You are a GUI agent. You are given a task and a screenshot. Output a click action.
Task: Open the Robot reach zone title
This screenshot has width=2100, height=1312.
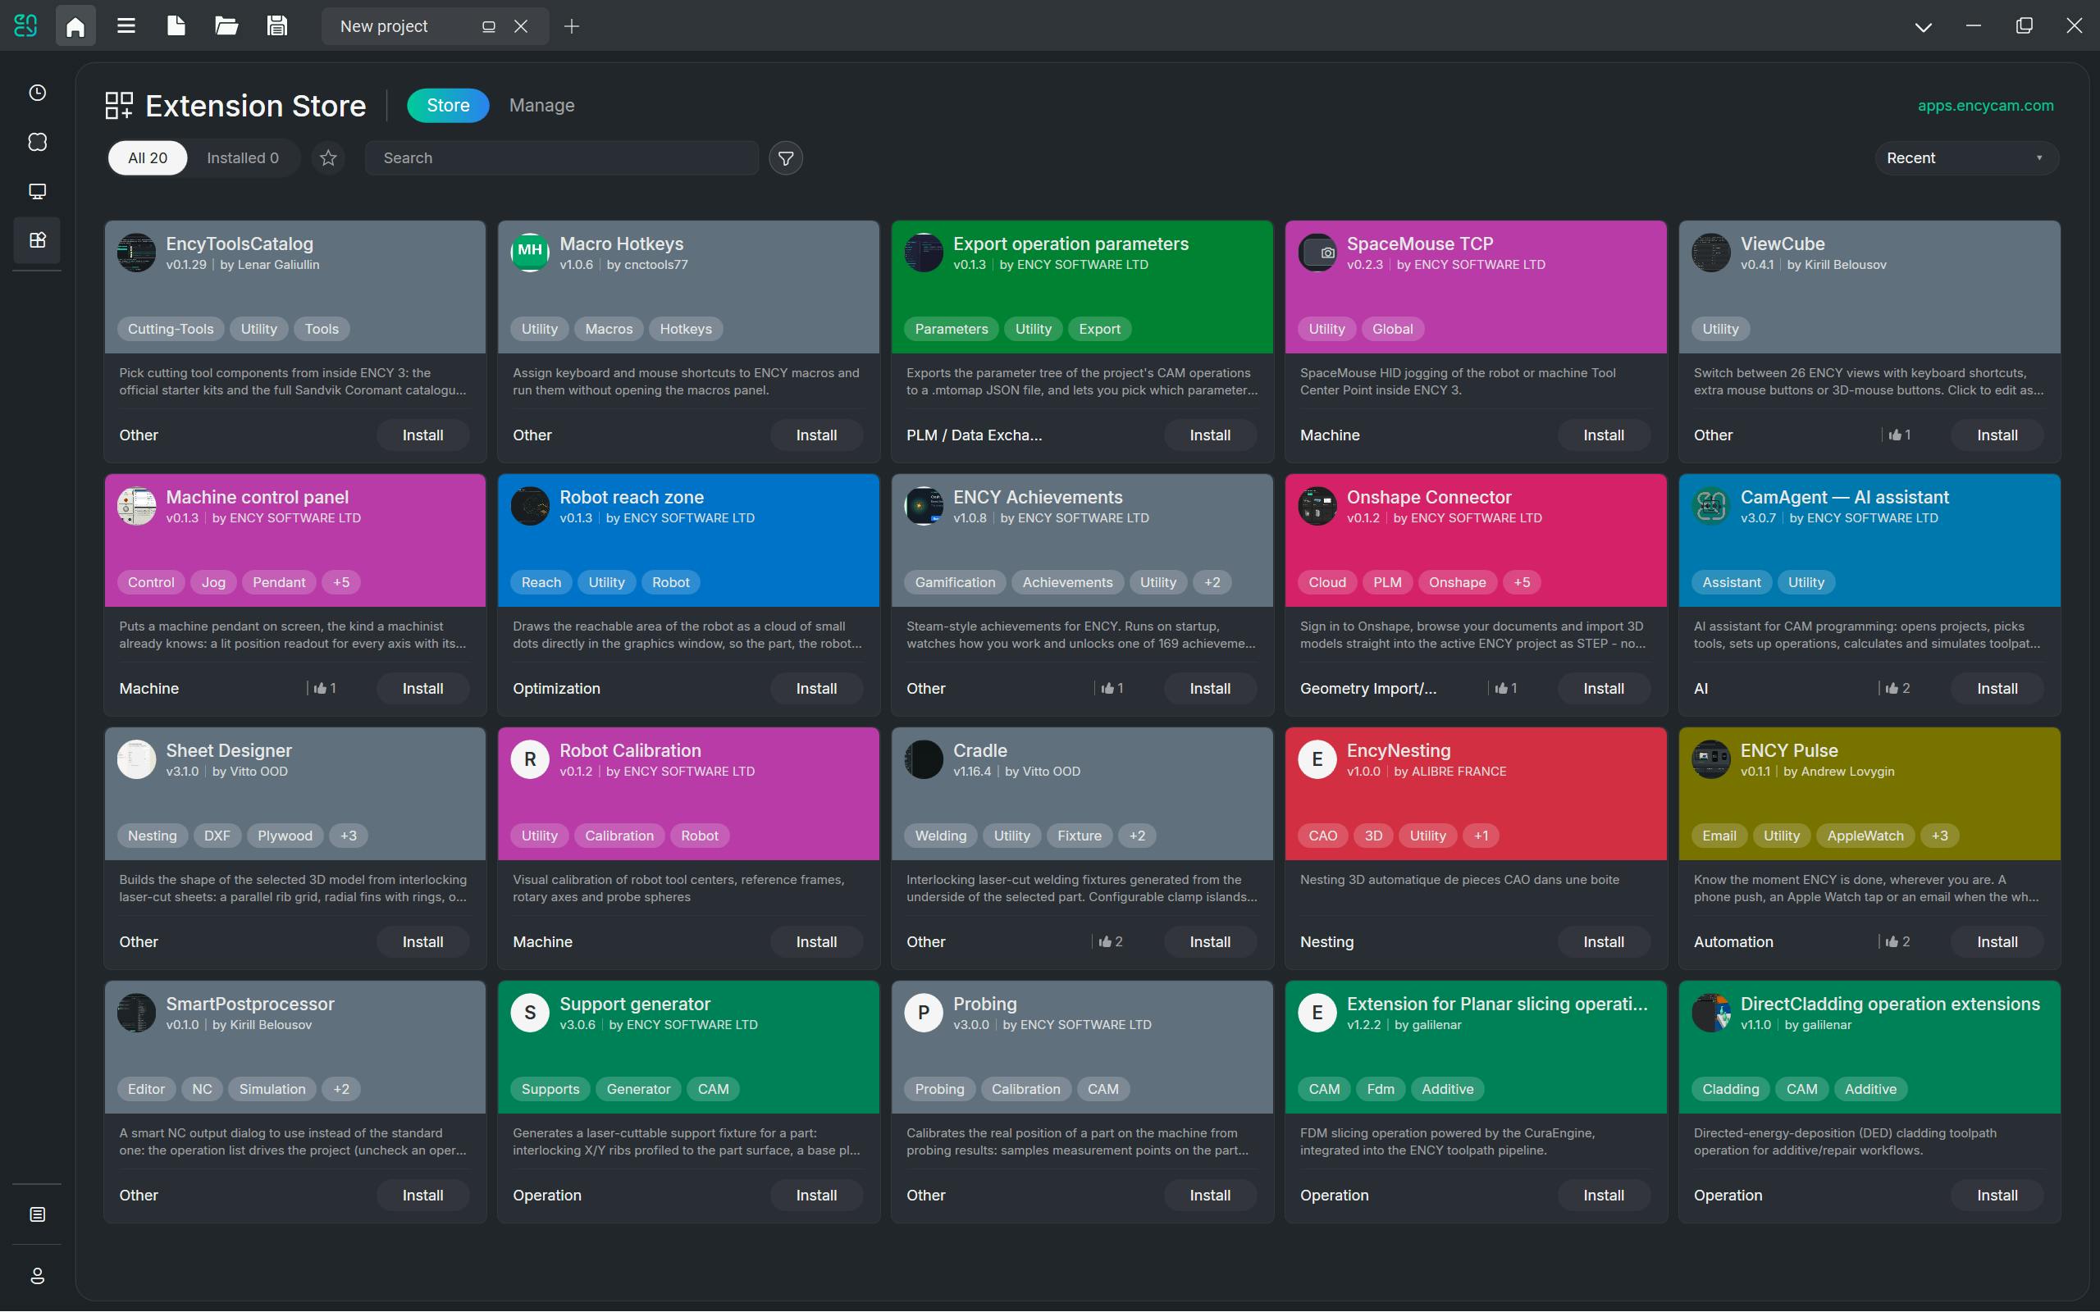(x=632, y=497)
